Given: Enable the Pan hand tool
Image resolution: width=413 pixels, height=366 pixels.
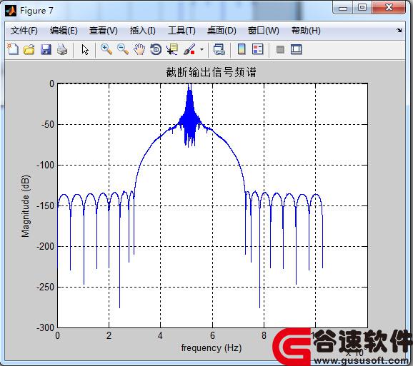Looking at the screenshot, I should [x=139, y=49].
